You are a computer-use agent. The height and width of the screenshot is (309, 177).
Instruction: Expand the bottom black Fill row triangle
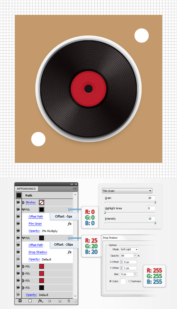[23, 288]
